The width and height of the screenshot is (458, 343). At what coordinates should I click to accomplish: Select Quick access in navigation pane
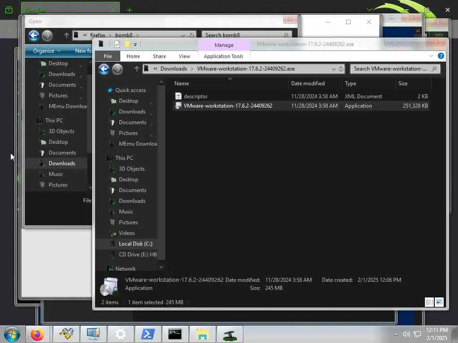(x=130, y=90)
